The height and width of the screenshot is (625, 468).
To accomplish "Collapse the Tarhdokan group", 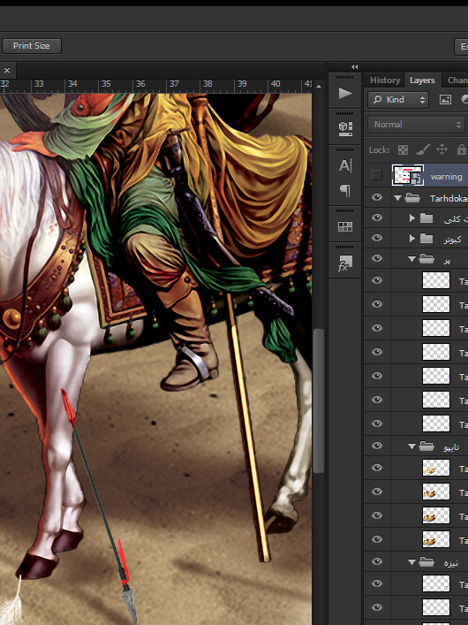I will click(397, 198).
